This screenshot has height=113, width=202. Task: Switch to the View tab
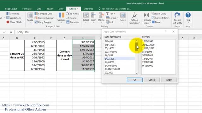61,9
